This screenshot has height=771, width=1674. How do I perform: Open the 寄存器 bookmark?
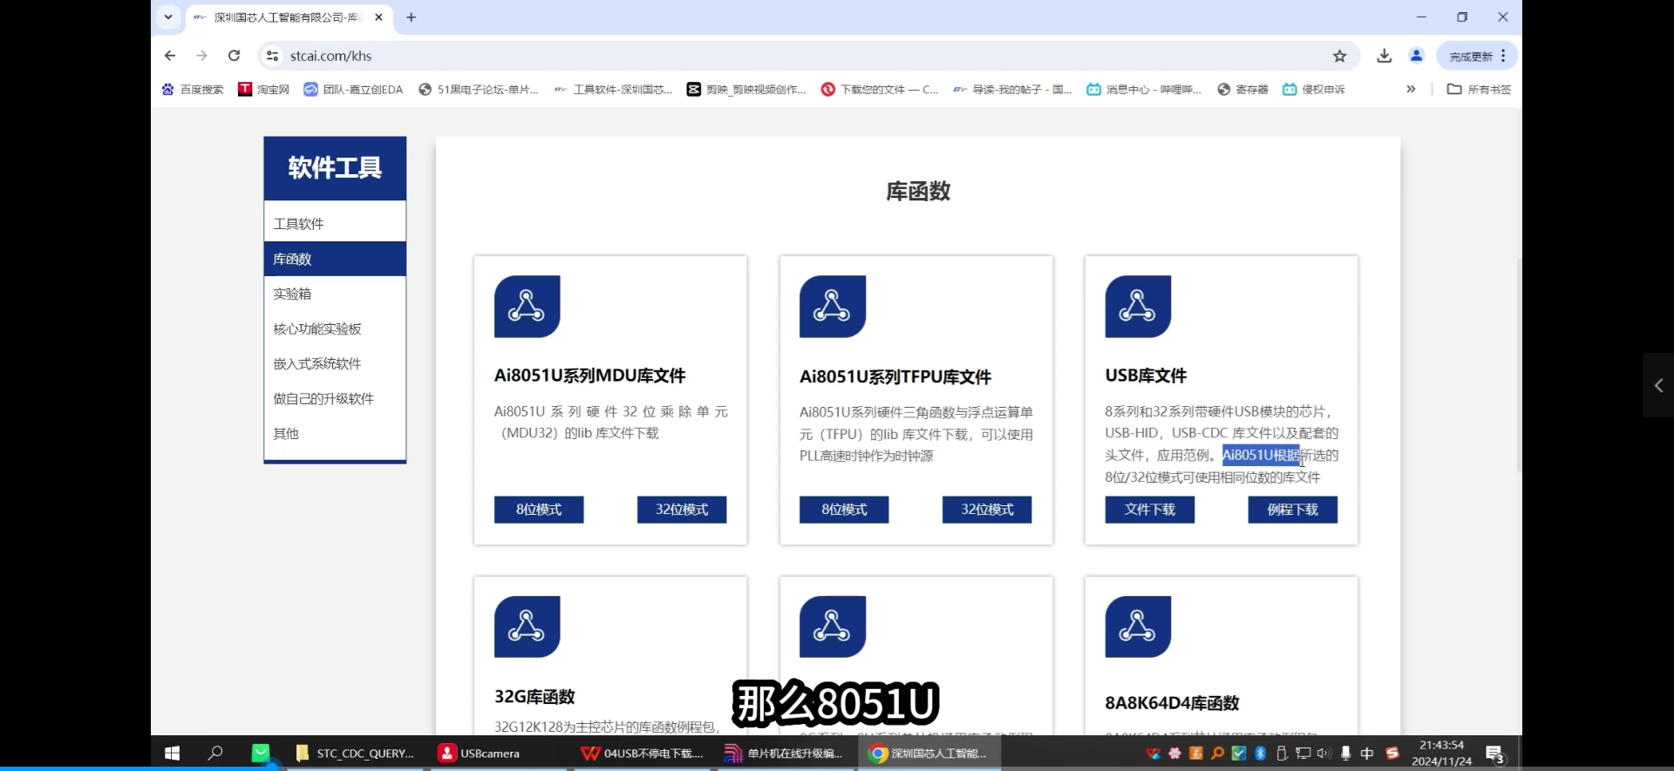[1242, 89]
